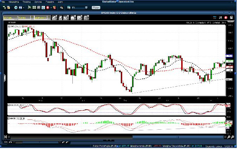Click the Plus+ button
The height and width of the screenshot is (149, 237).
tap(96, 7)
